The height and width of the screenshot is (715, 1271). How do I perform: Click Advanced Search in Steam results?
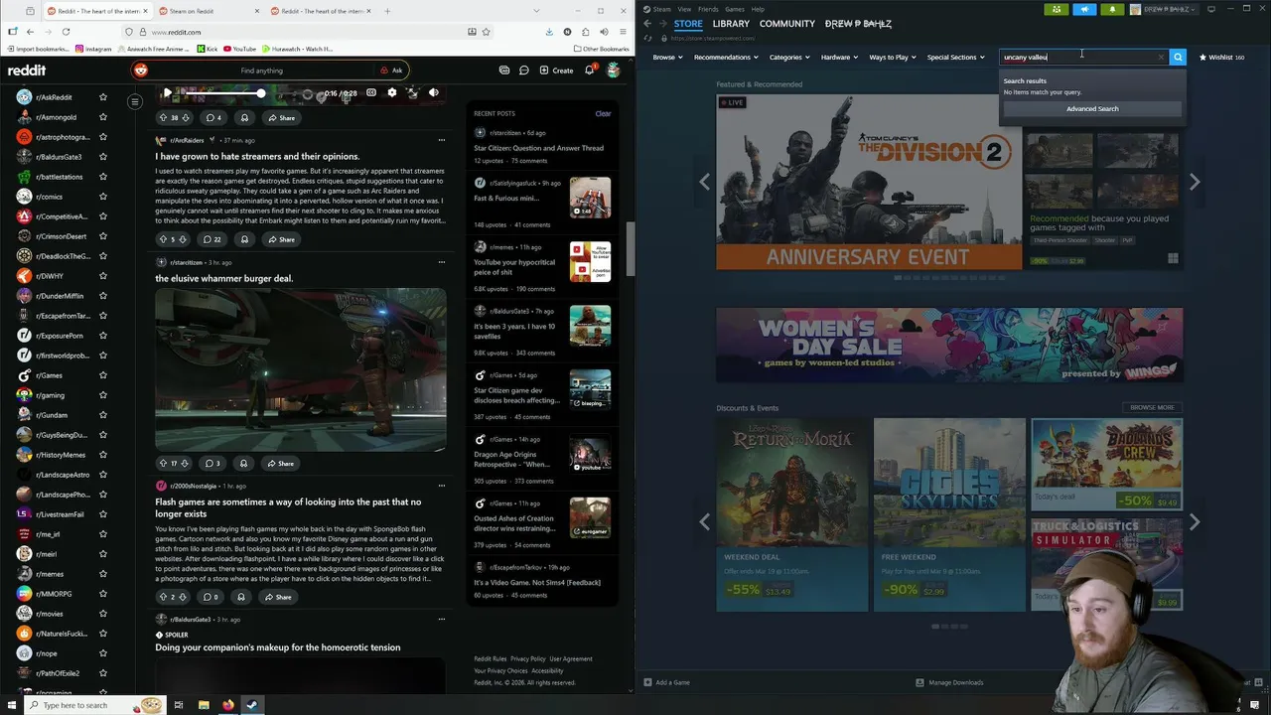point(1092,108)
